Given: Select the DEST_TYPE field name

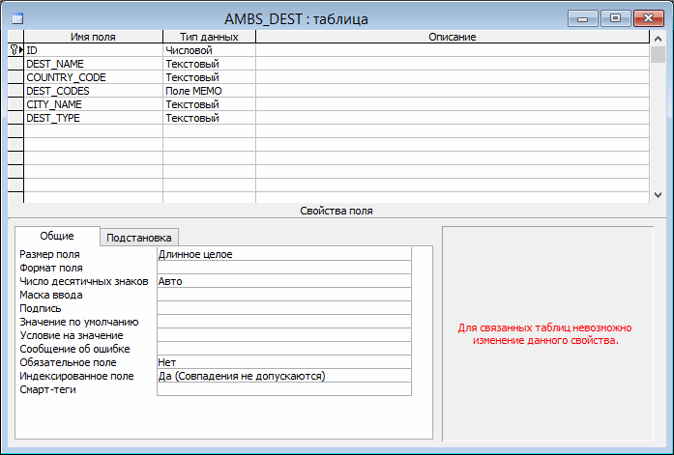Looking at the screenshot, I should [93, 118].
